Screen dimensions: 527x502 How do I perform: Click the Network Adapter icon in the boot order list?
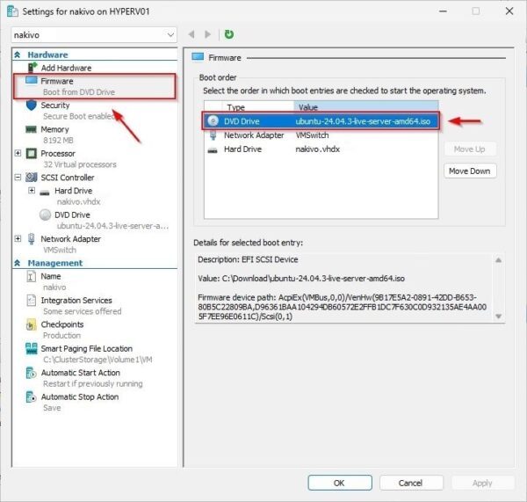click(x=213, y=135)
